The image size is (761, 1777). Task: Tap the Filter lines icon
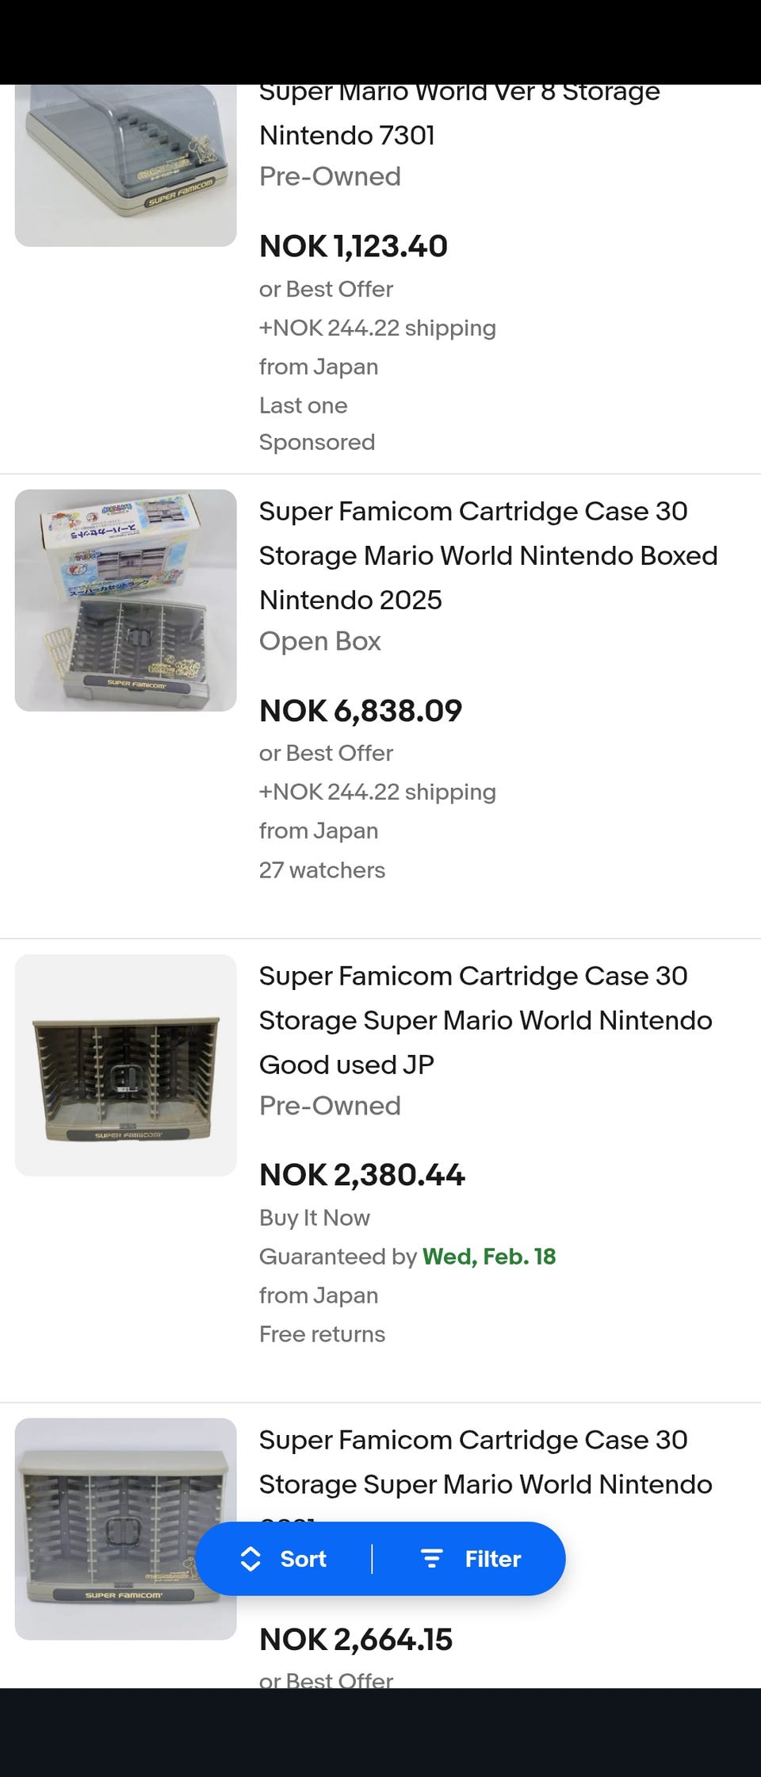(431, 1559)
